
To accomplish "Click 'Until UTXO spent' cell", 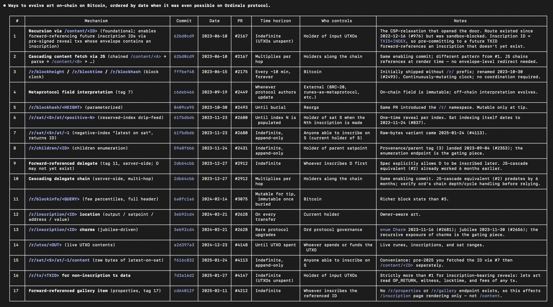I will (275, 245).
